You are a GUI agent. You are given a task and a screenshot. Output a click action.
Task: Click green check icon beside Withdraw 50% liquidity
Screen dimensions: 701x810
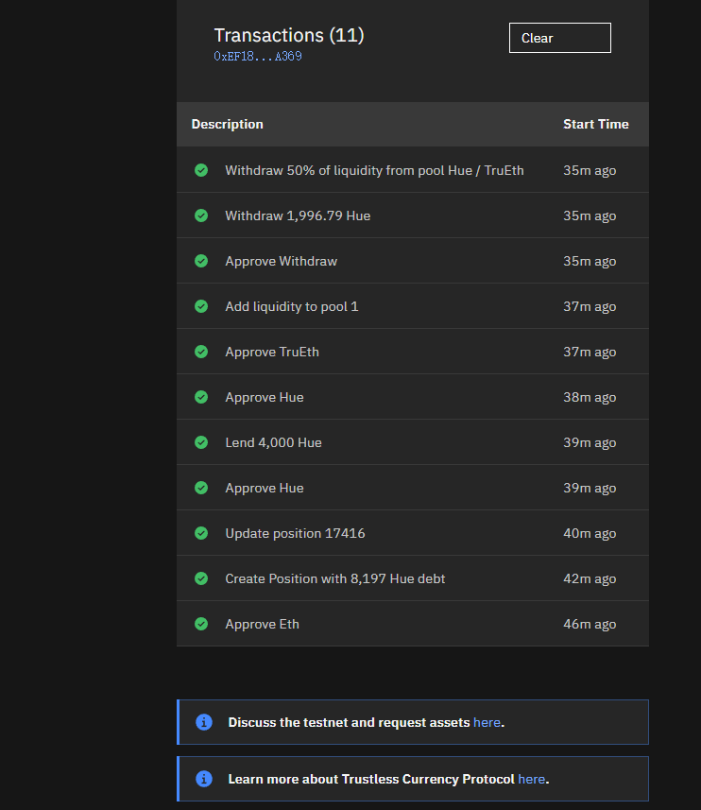coord(201,170)
